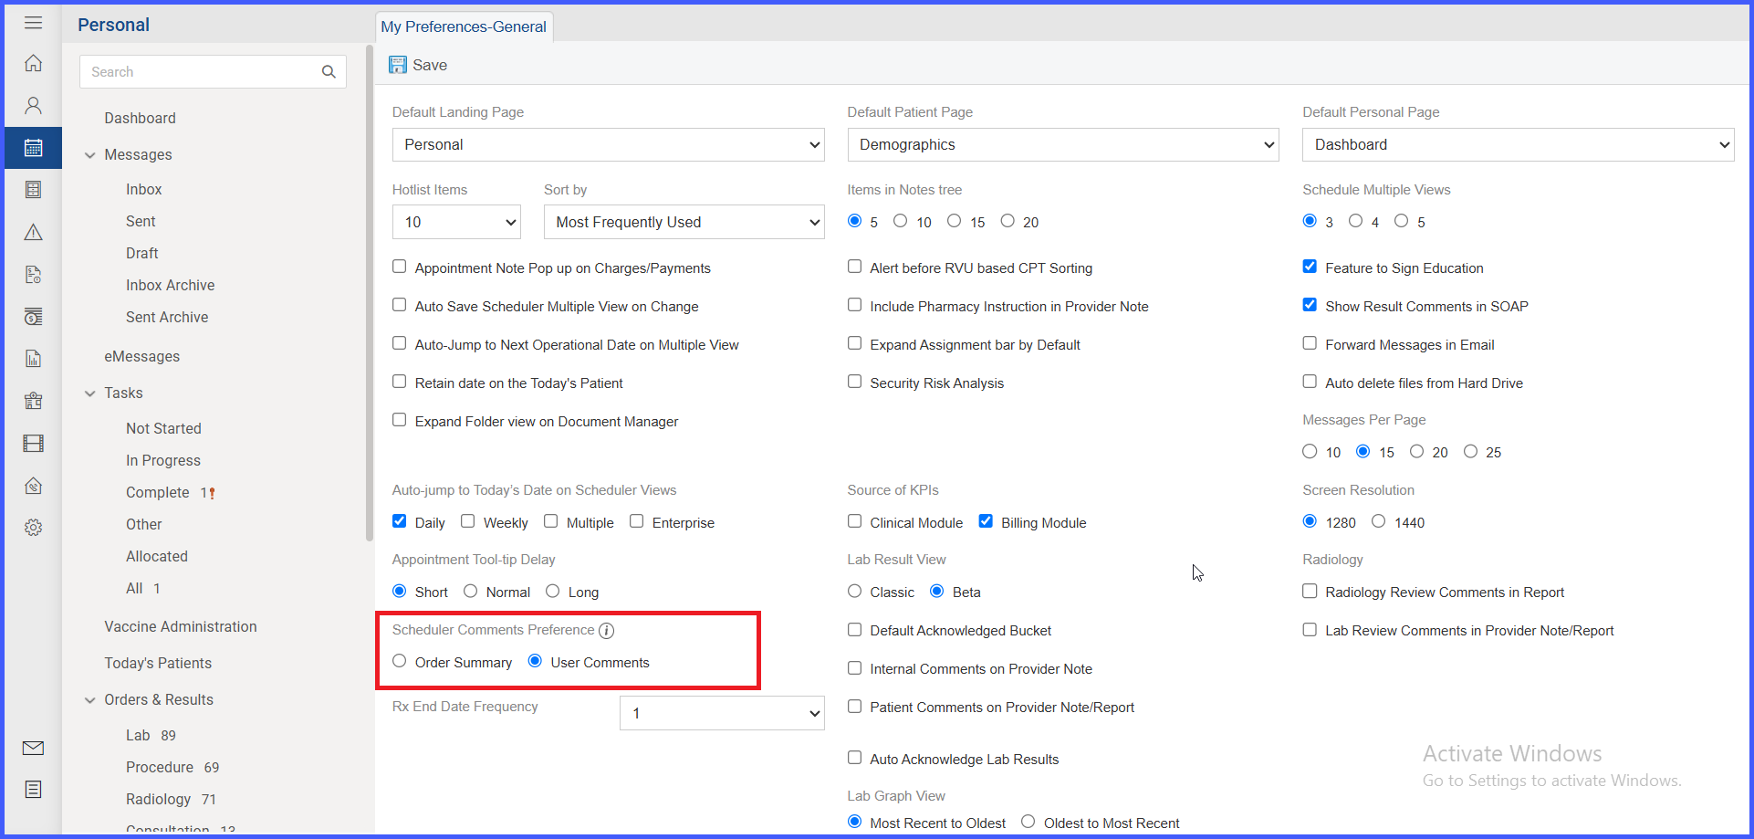Open the house with phone icon in sidebar

point(33,486)
